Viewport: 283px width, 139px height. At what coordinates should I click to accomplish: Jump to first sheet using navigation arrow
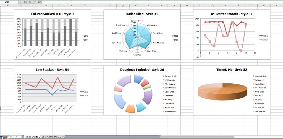tap(11, 137)
